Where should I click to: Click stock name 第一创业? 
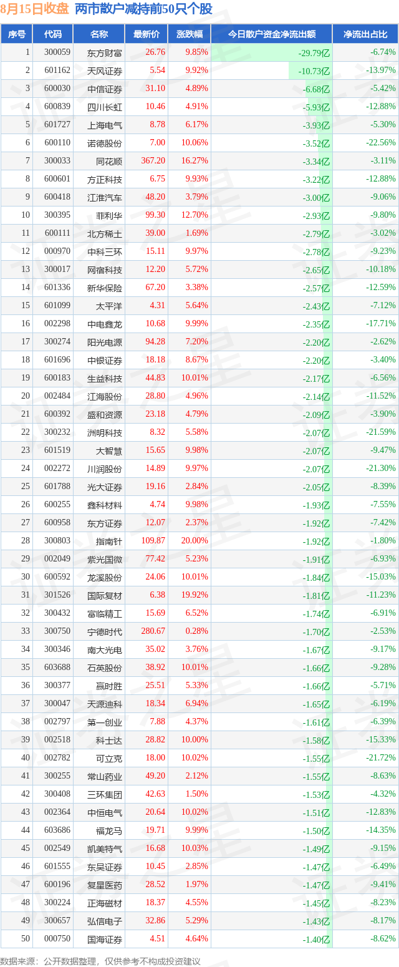[x=105, y=722]
